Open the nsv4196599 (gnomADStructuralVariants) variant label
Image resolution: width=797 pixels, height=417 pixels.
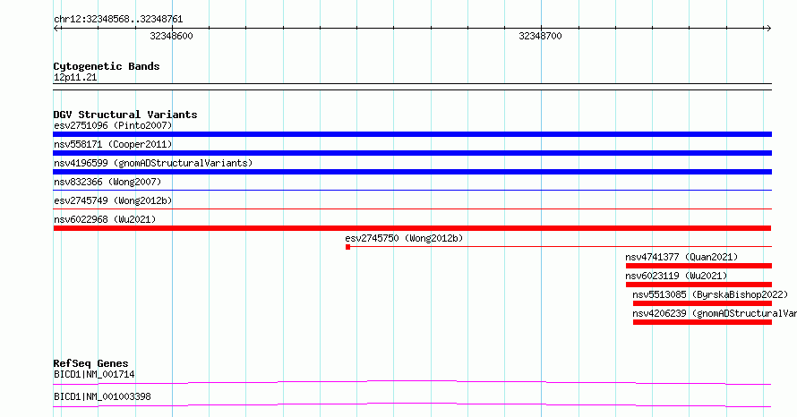[x=153, y=163]
